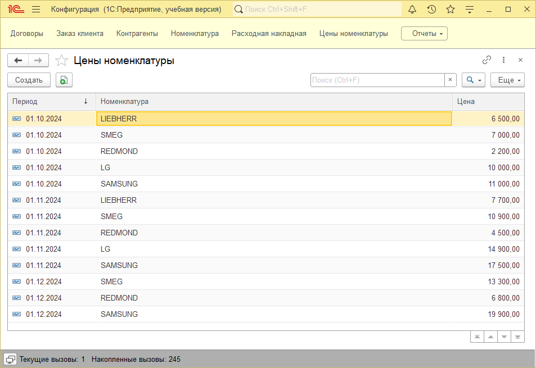Click record icon of LG 01.11.2024 row
The image size is (536, 368).
[x=16, y=249]
